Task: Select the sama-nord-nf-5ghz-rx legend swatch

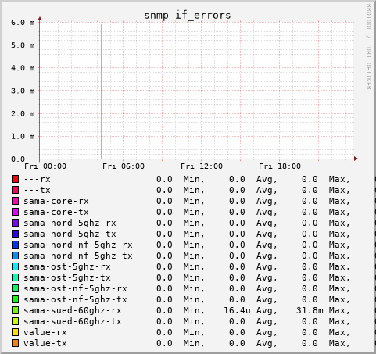Action: 15,245
